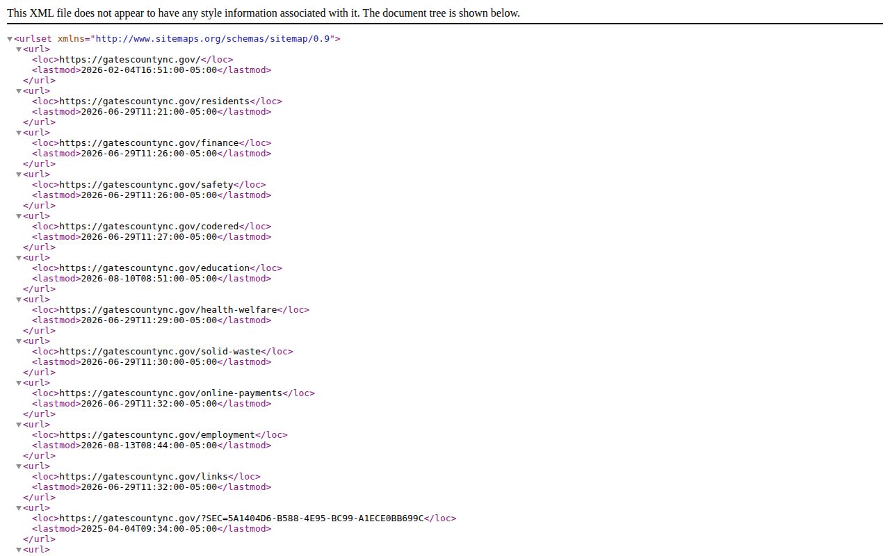Screen dimensions: 890x556
Task: Click lastmod value 2026-06-29T11:21:00-05:00
Action: [149, 112]
